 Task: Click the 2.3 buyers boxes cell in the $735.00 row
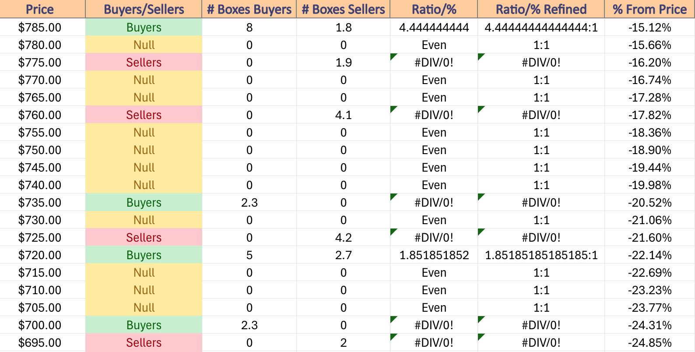tap(249, 202)
